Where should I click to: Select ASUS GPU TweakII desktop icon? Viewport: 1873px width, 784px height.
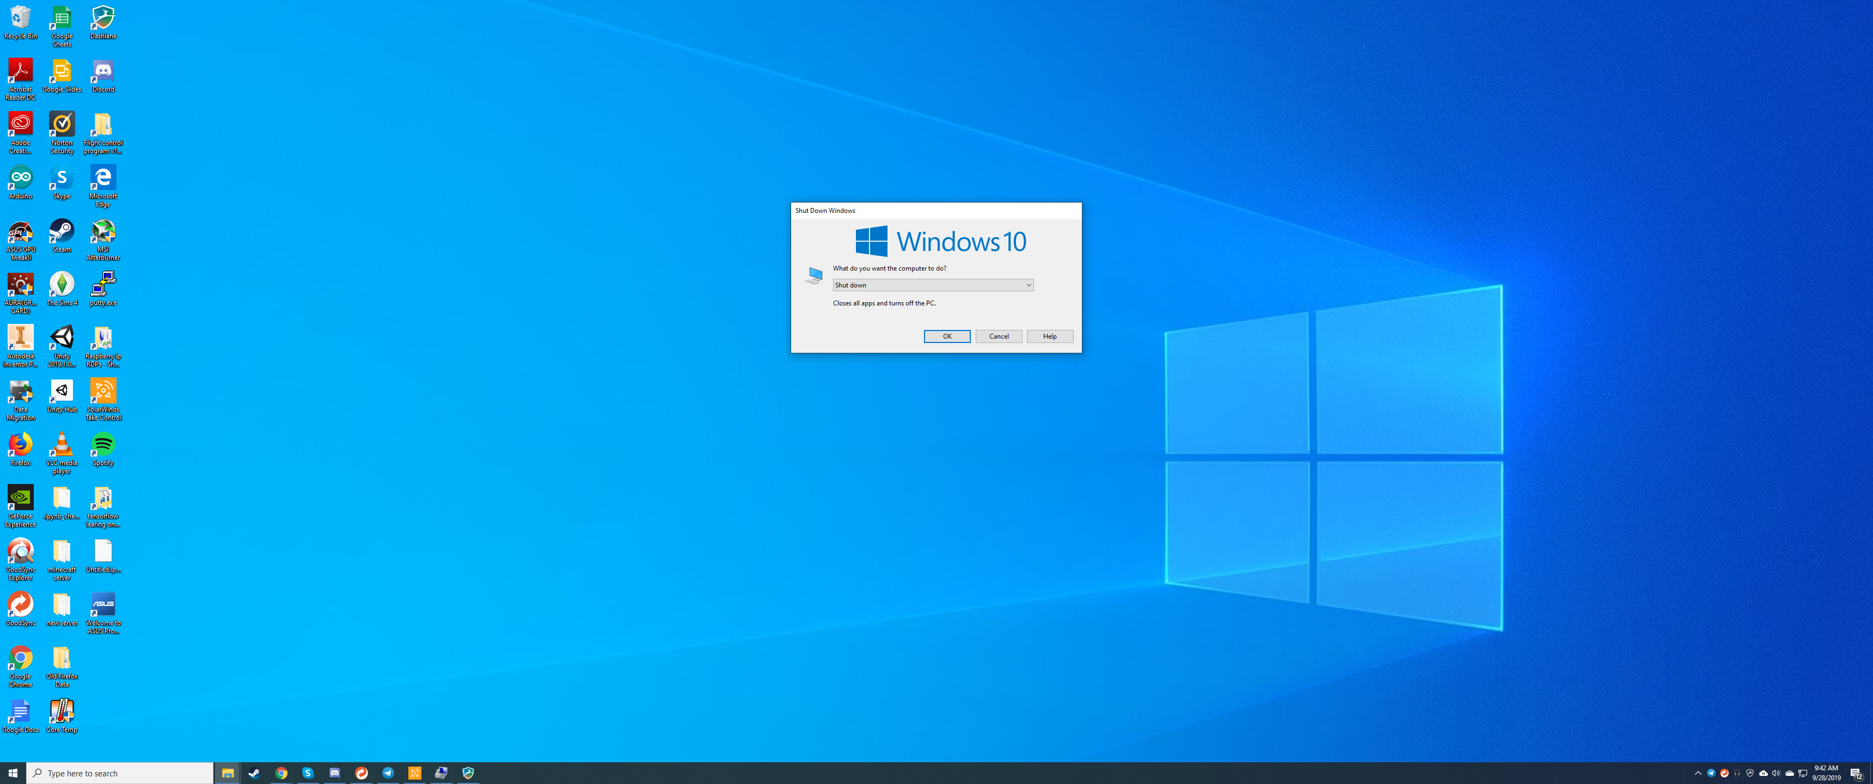click(20, 240)
